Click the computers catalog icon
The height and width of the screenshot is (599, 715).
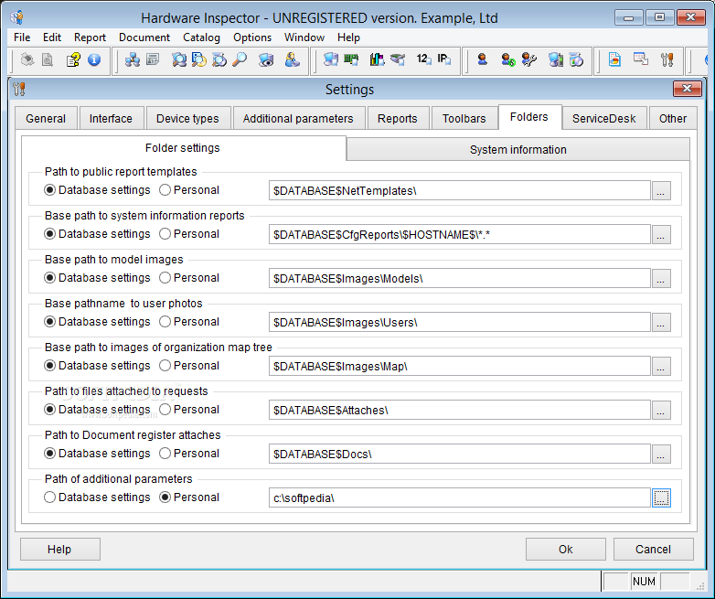(x=331, y=59)
